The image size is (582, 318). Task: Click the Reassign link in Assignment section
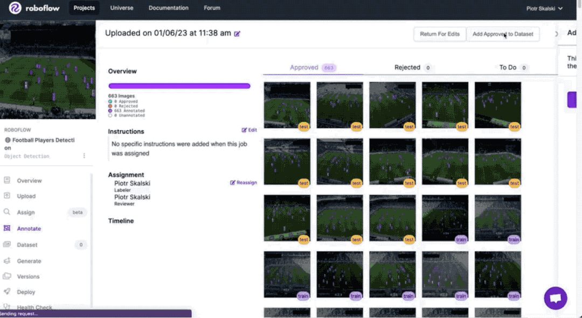tap(244, 182)
